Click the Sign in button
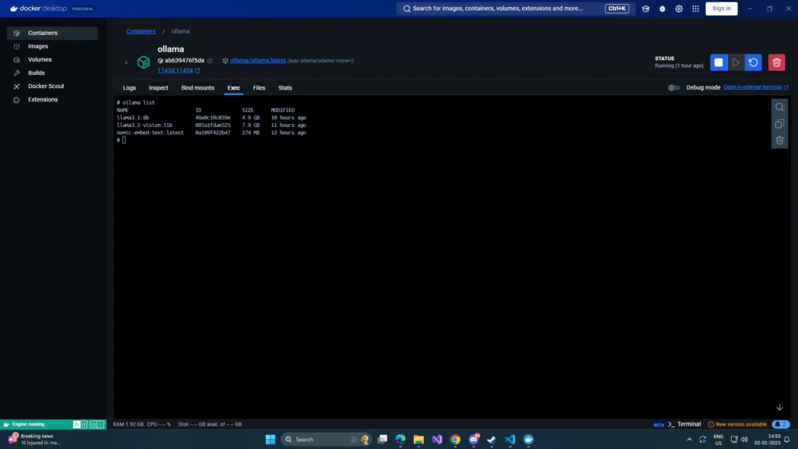Viewport: 798px width, 449px height. point(722,9)
